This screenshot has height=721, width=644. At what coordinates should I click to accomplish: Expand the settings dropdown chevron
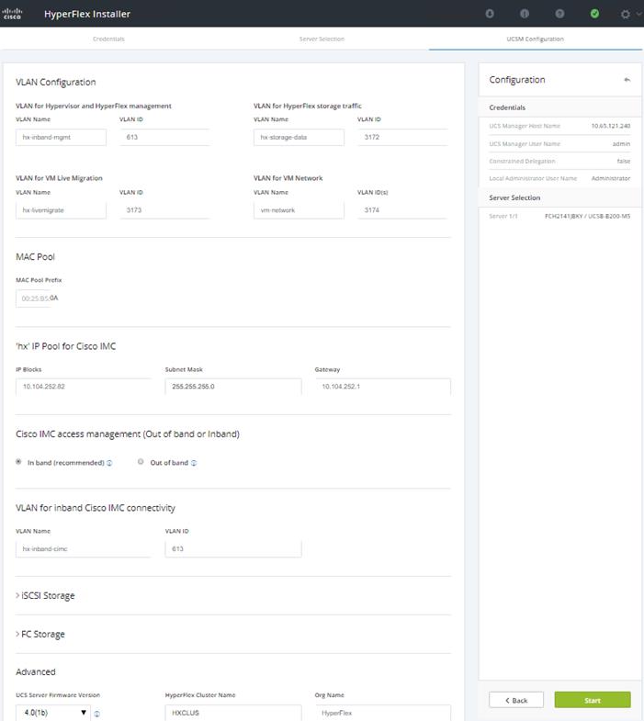638,15
